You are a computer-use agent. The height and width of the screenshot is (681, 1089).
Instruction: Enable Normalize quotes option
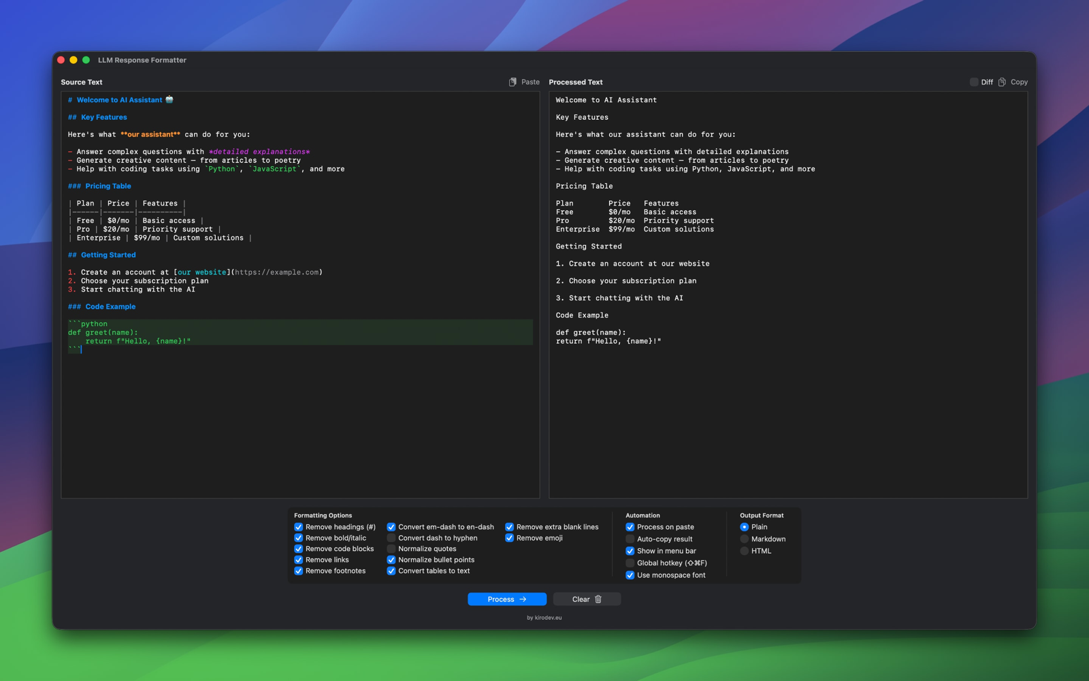point(391,548)
